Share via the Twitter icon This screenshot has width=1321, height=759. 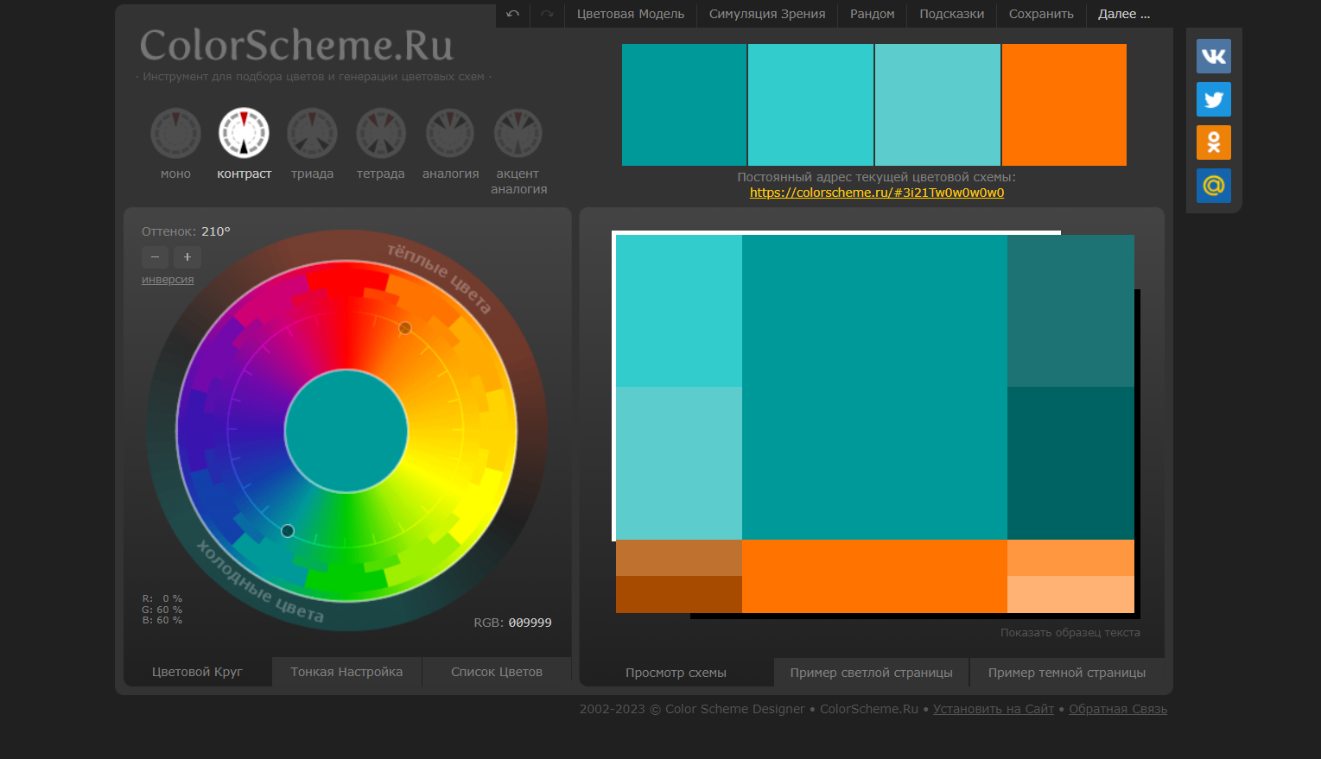point(1214,99)
